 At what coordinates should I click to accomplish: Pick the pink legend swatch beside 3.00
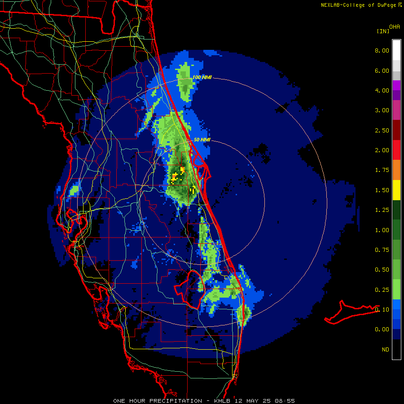click(396, 110)
